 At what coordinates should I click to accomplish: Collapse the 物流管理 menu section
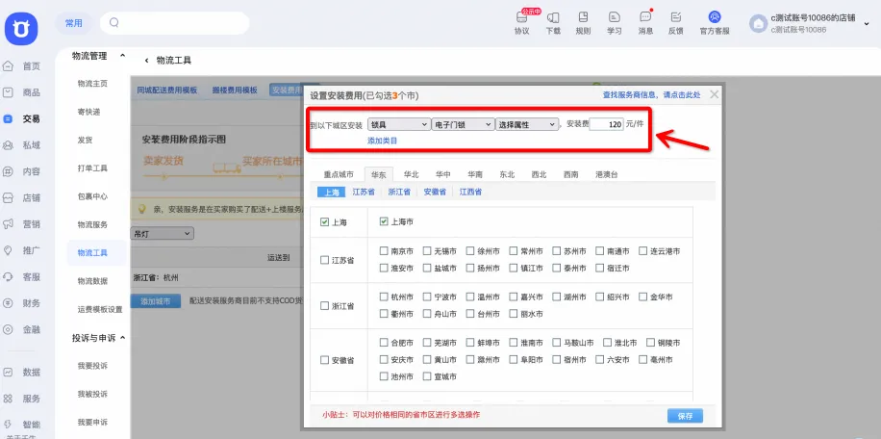122,55
